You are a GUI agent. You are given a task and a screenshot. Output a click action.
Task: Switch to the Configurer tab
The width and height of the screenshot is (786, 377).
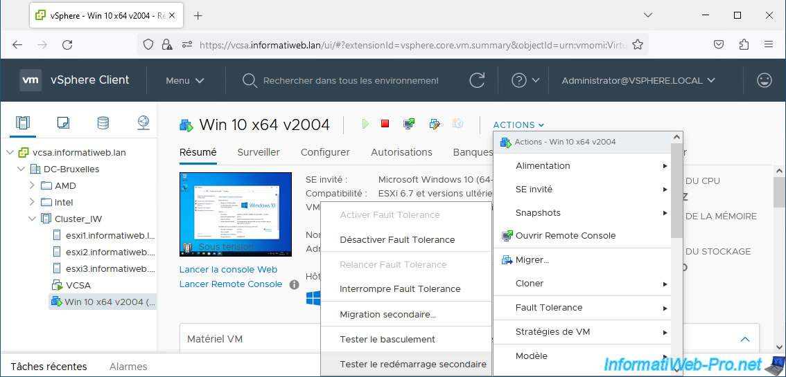(x=325, y=152)
